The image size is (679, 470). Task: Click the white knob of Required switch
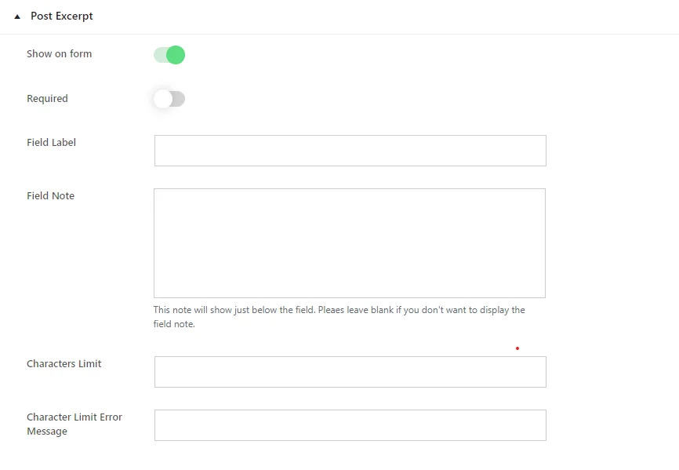click(163, 99)
